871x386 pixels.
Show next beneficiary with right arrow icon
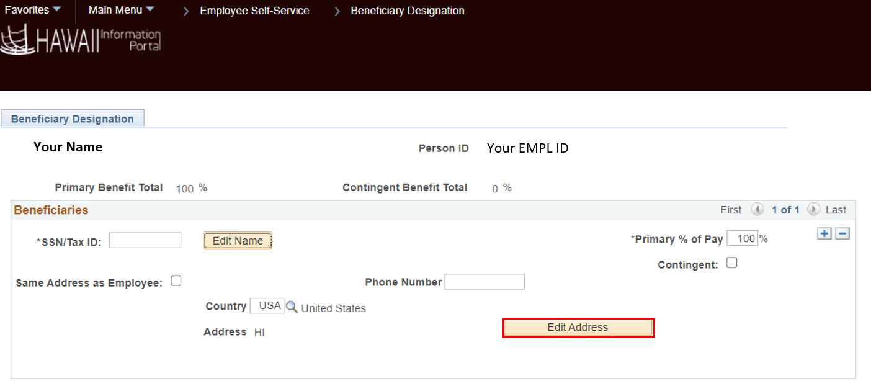click(x=813, y=210)
